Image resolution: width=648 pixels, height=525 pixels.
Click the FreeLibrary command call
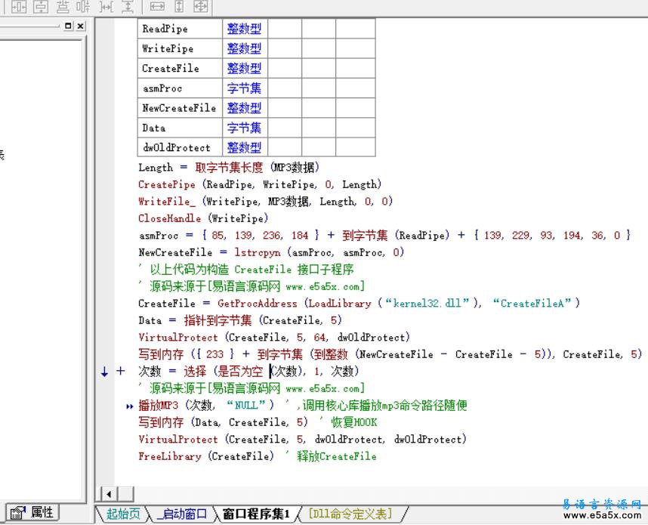click(x=169, y=456)
